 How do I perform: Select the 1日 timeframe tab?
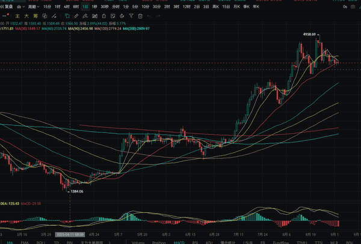click(x=85, y=6)
